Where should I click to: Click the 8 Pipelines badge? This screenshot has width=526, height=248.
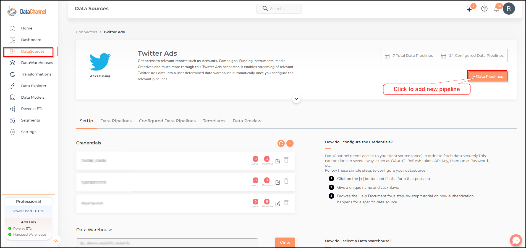(x=267, y=202)
